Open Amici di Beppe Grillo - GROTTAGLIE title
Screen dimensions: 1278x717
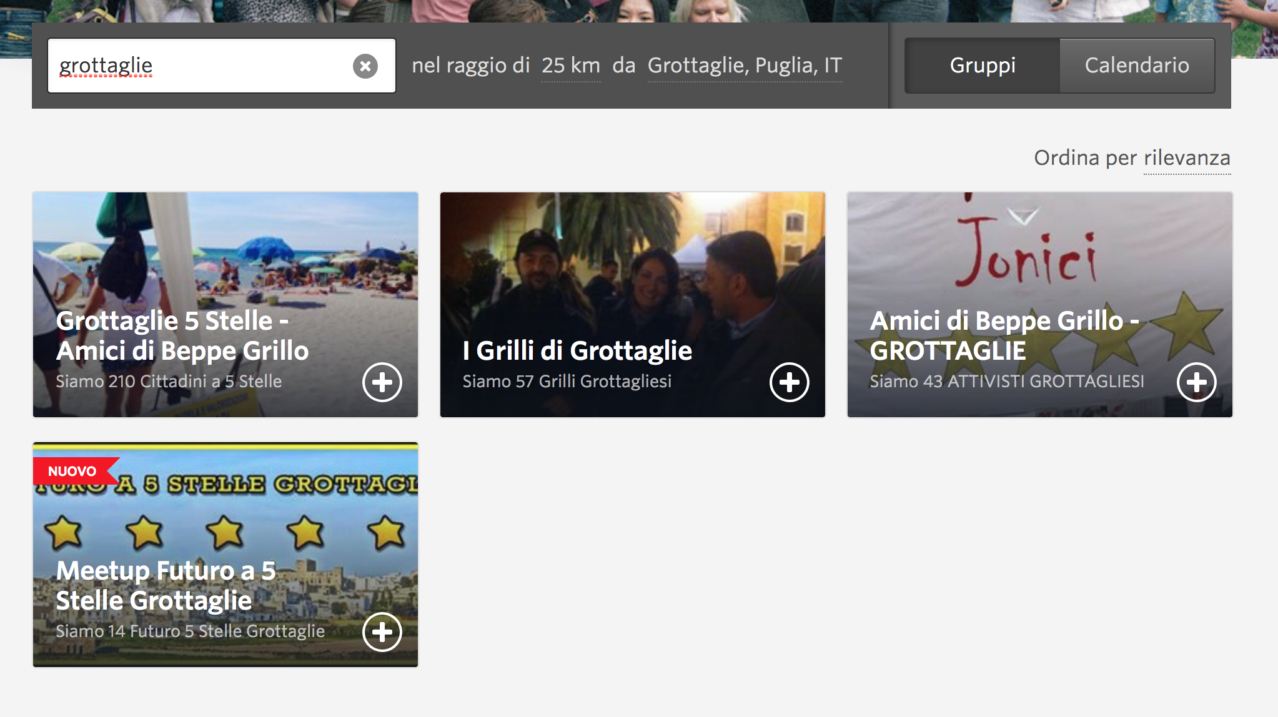pos(1004,336)
